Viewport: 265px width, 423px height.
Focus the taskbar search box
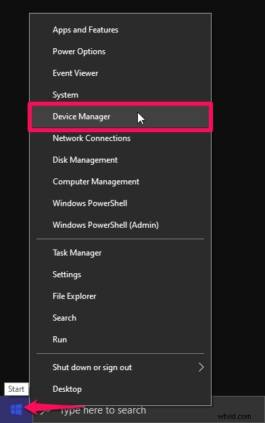149,410
